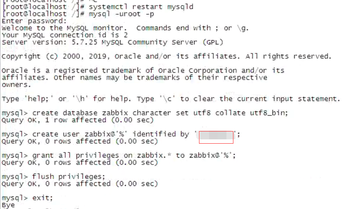Click the blurred password field area
361x209 pixels.
(216, 136)
